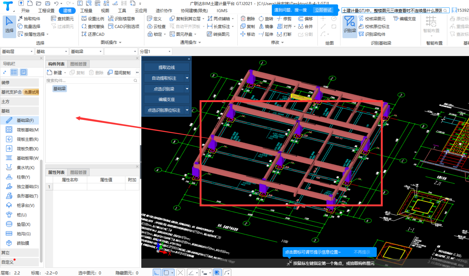Toggle the cross snap status button
The height and width of the screenshot is (276, 469).
click(181, 272)
